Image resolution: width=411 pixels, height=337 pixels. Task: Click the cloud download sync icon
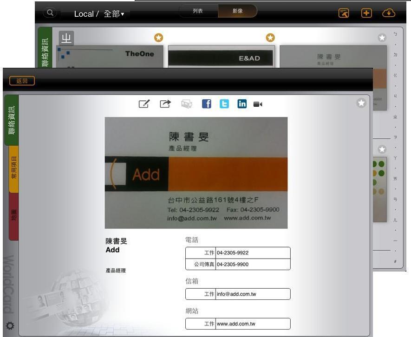(389, 13)
